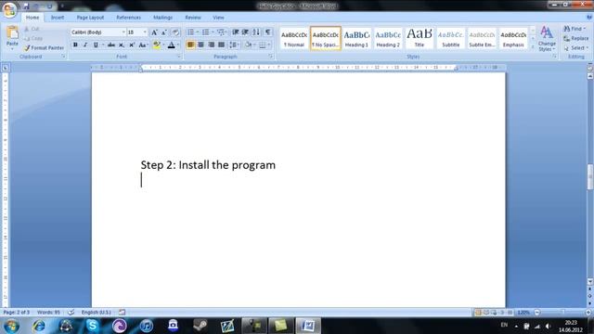Toggle the ruler view button above scrollbar
594x334 pixels.
[589, 68]
